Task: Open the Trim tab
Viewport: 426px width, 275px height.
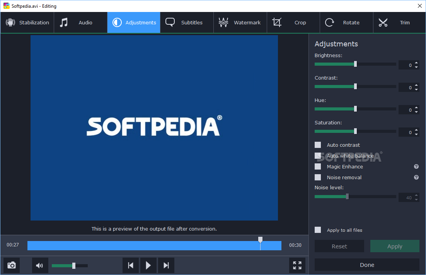Action: click(399, 22)
